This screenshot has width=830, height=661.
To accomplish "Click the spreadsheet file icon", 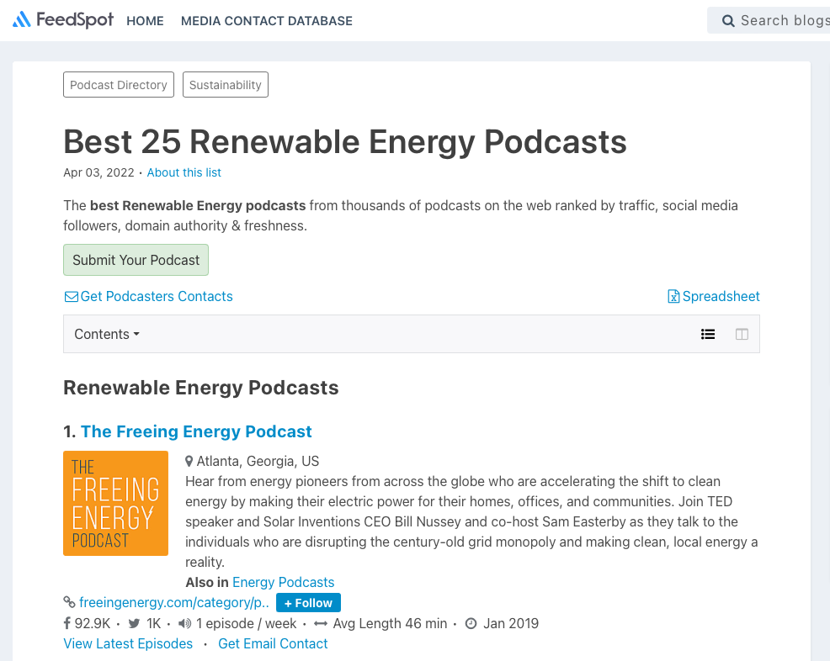I will (x=673, y=296).
